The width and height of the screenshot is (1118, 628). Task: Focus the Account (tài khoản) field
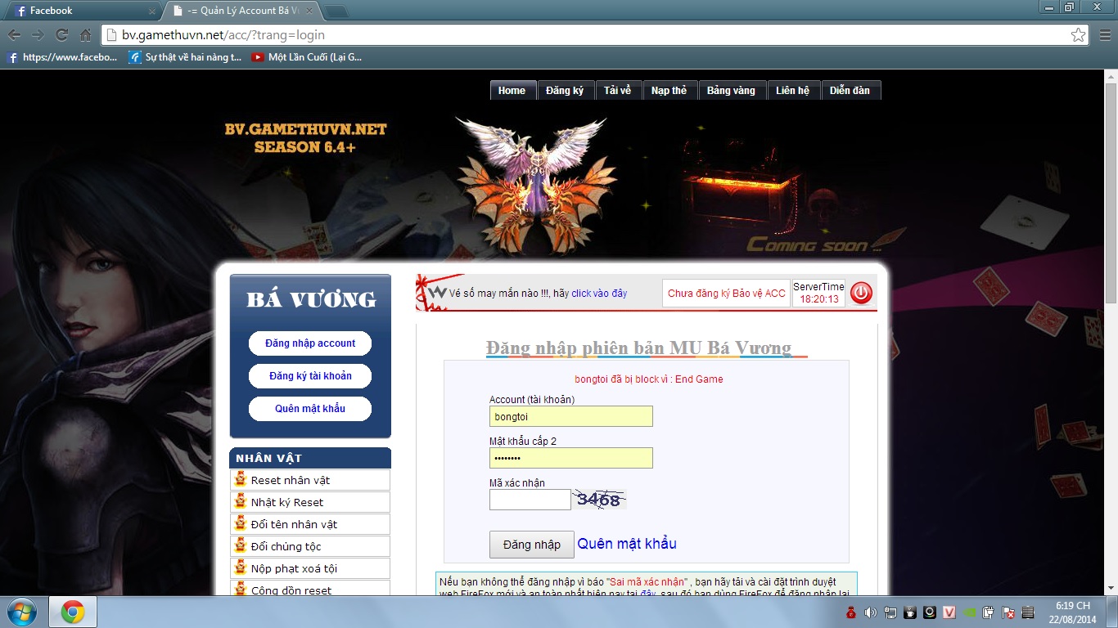(571, 416)
